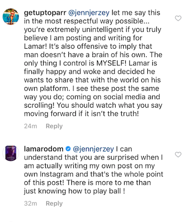Visit the getuptoparr username link
The width and height of the screenshot is (190, 222).
[45, 13]
